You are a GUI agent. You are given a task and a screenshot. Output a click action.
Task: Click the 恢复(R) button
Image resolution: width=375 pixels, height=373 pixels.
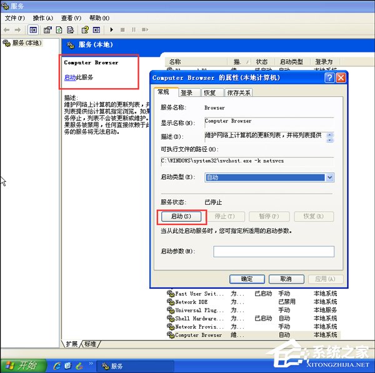pyautogui.click(x=314, y=217)
